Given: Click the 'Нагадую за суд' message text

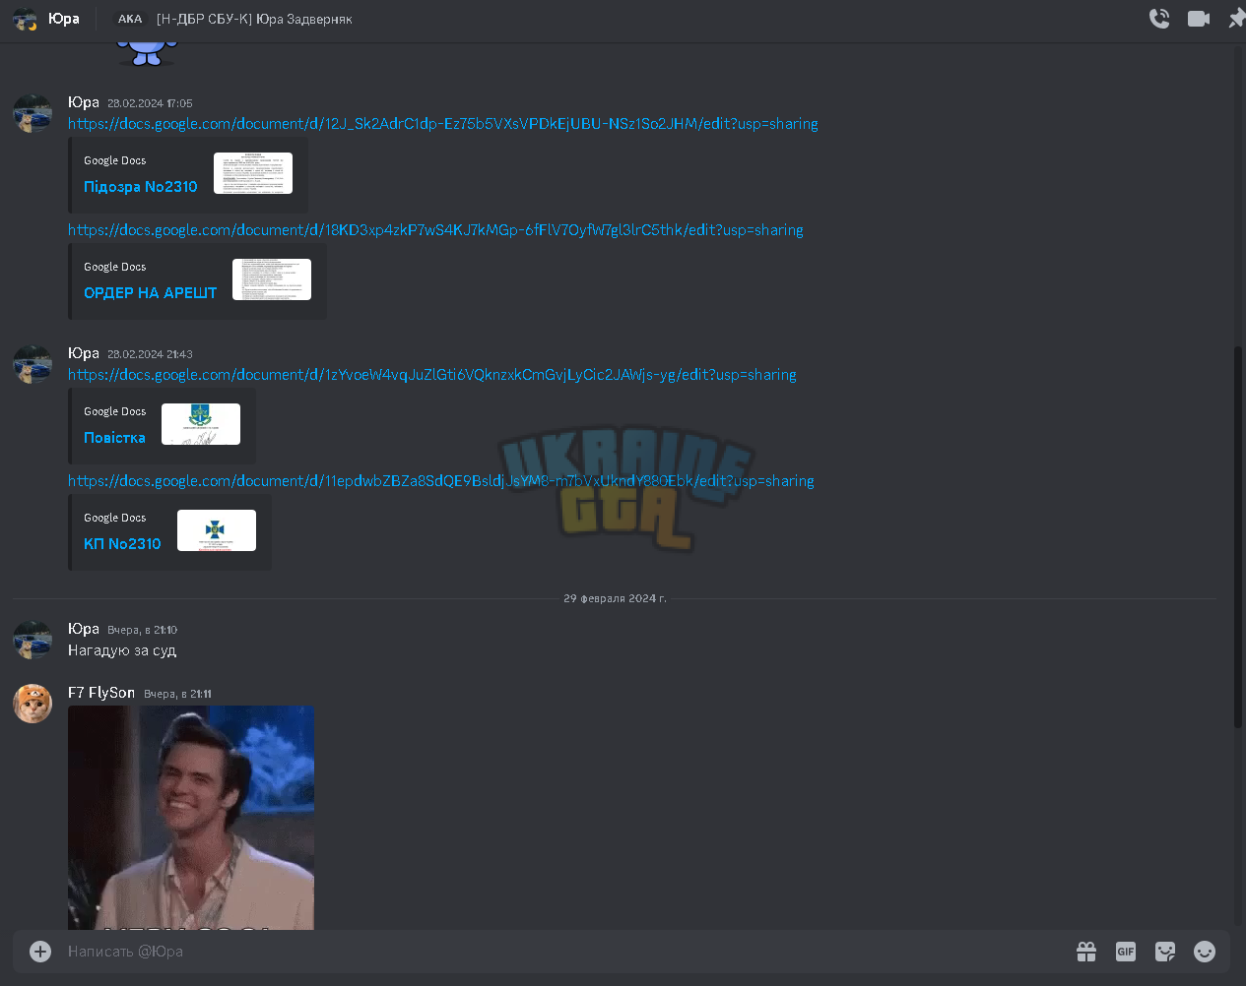Looking at the screenshot, I should coord(122,650).
